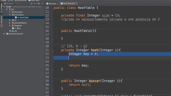
Task: Click the 'hash' method name on line 21
Action: point(94,50)
